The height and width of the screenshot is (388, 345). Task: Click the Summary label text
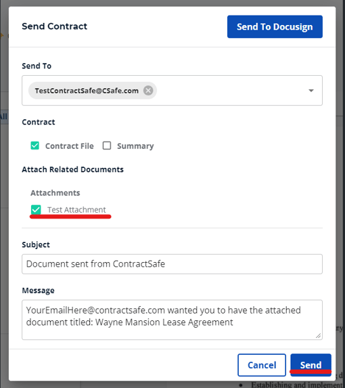[135, 146]
